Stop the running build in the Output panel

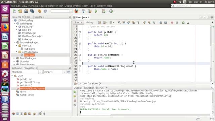[x=75, y=101]
